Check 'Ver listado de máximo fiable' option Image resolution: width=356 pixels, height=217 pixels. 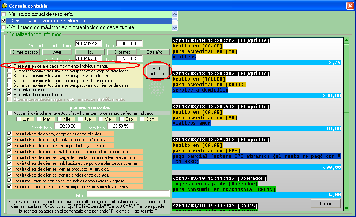coord(4,28)
